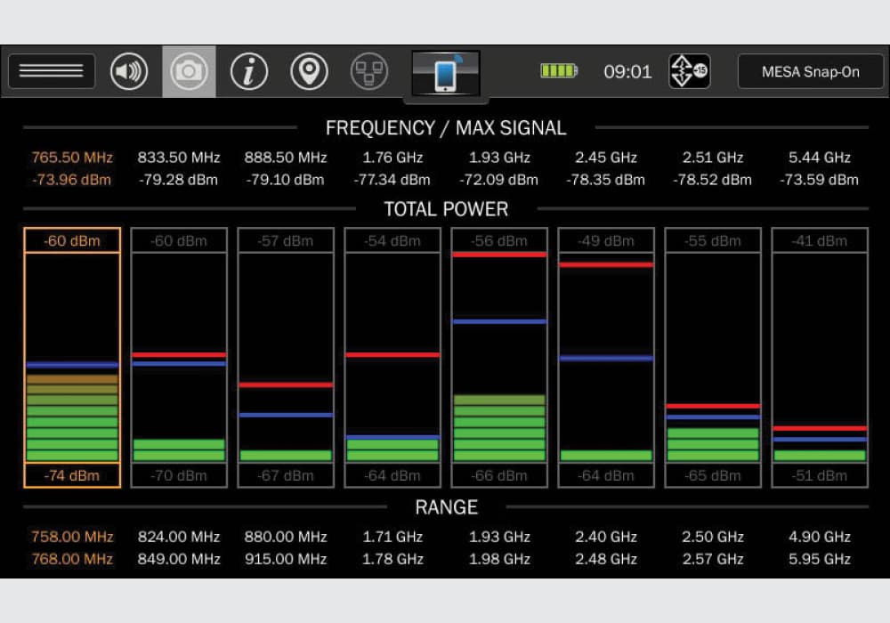Screen dimensions: 890x623
Task: Click the 09:01 clock display
Action: (627, 72)
